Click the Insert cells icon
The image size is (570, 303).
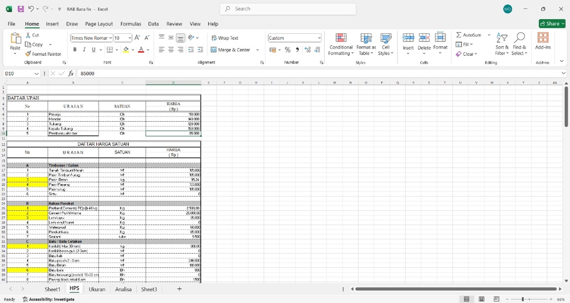coord(408,37)
